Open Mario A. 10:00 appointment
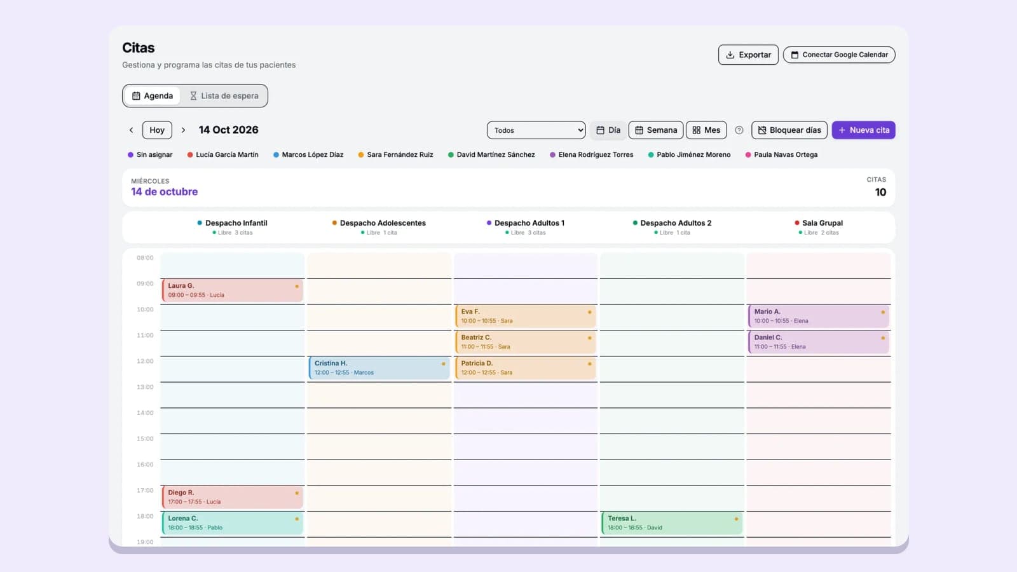The height and width of the screenshot is (572, 1017). (819, 317)
